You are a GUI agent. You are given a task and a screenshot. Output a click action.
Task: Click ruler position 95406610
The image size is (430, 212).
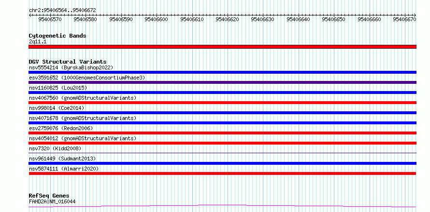(192, 19)
